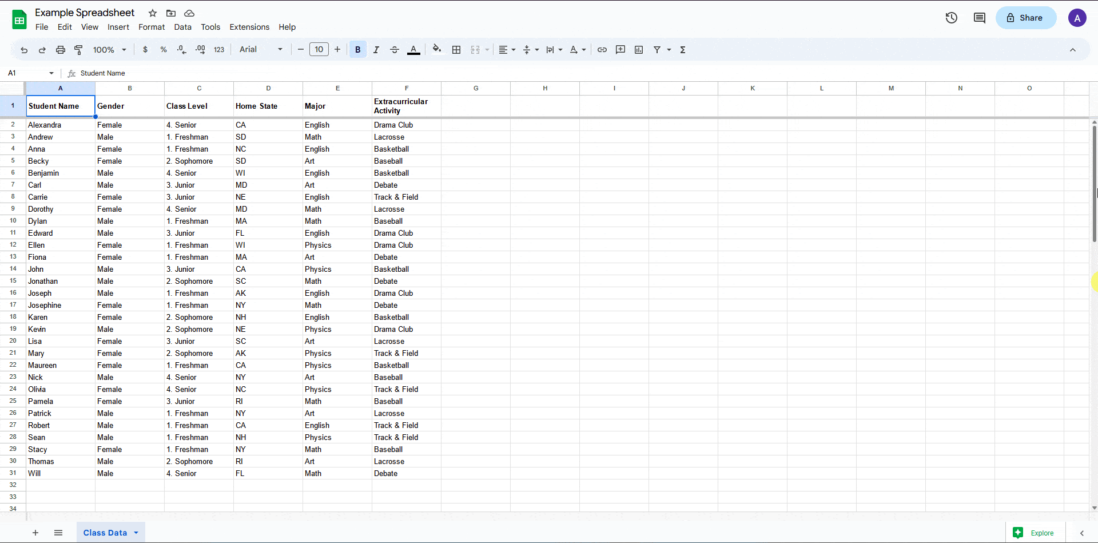Select the Paint format tool
The width and height of the screenshot is (1098, 543).
coord(78,50)
